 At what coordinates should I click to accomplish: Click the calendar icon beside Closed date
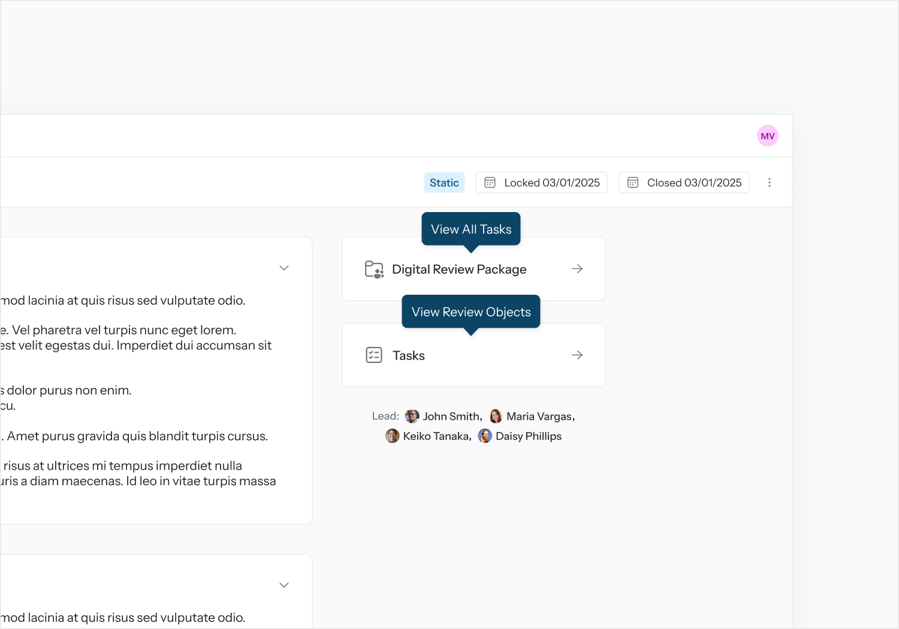click(632, 183)
